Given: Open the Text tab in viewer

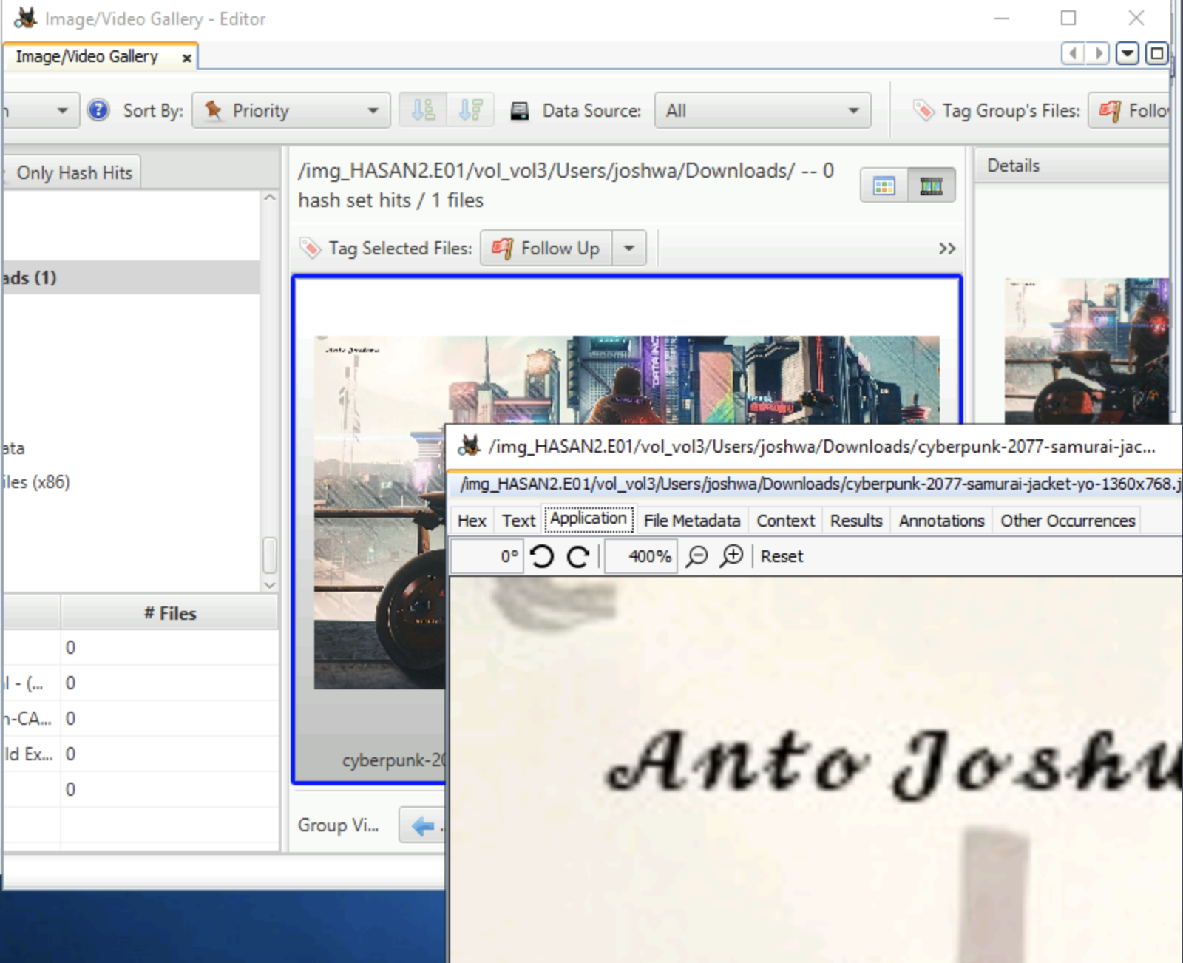Looking at the screenshot, I should pyautogui.click(x=518, y=520).
